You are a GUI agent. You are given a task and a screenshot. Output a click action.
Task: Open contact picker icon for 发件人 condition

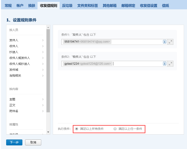165,42
